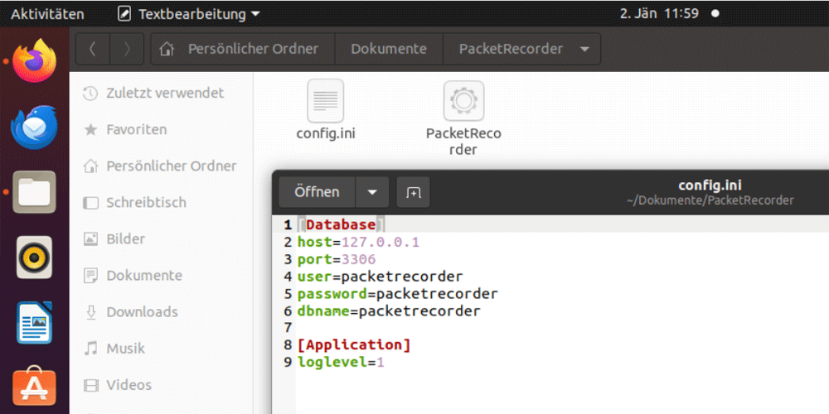Open LibreOffice Writer from the dock
Viewport: 829px width, 414px height.
[34, 323]
